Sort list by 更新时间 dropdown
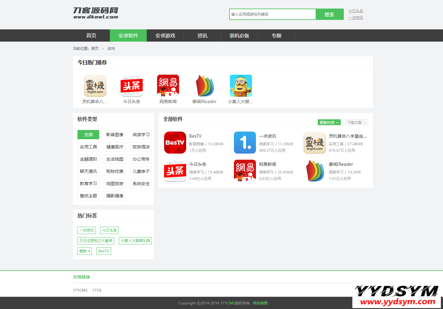The image size is (443, 309). click(329, 122)
